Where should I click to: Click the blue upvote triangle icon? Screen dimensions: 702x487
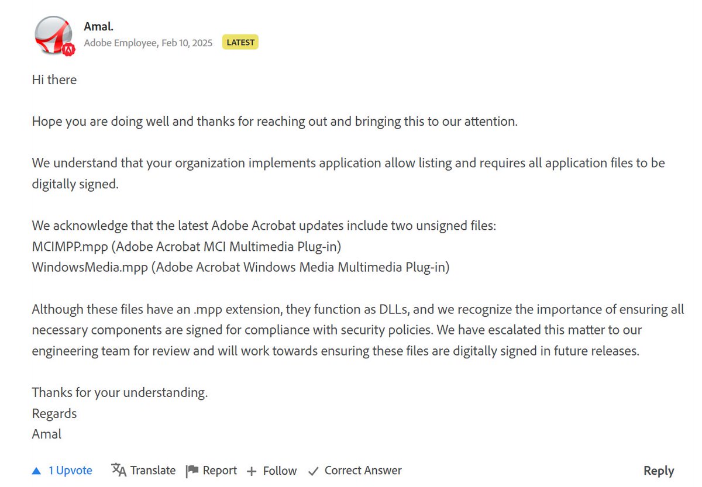click(37, 471)
